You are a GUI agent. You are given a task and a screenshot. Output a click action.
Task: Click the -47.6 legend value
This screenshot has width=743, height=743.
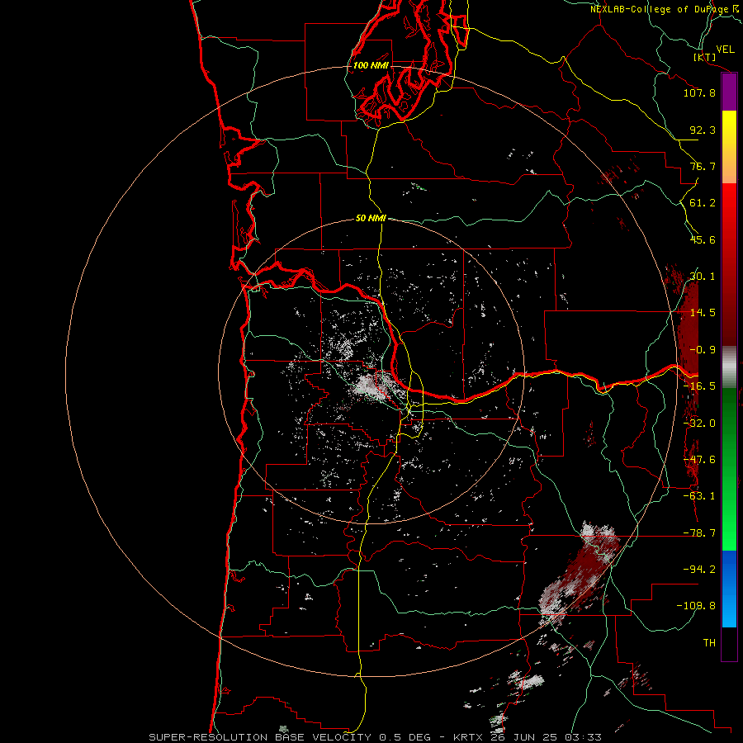[699, 460]
